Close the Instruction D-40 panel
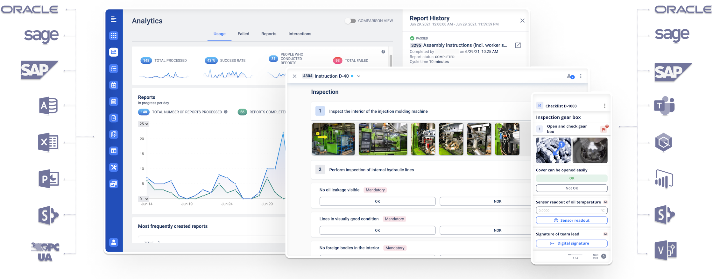This screenshot has height=279, width=713. tap(295, 76)
